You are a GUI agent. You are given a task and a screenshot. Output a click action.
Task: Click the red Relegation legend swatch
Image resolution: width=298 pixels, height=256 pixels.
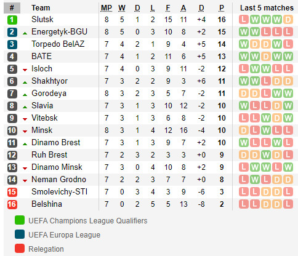20,249
